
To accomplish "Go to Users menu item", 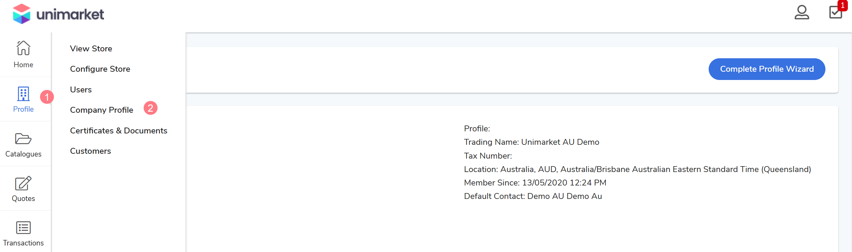I will [81, 90].
